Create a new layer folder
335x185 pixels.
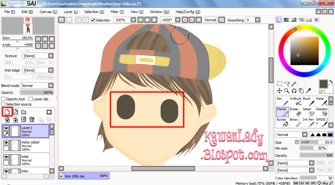[24, 112]
